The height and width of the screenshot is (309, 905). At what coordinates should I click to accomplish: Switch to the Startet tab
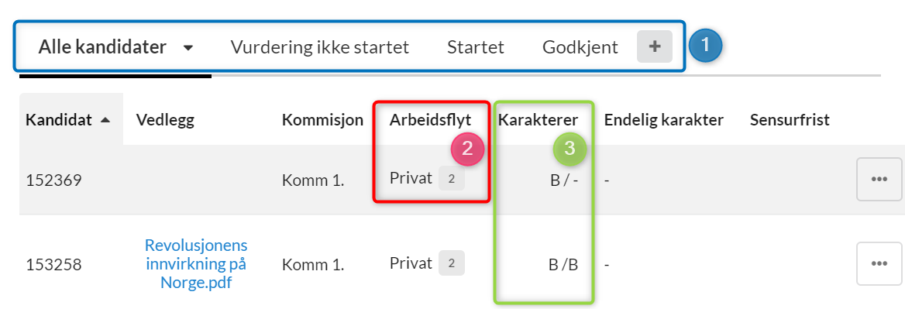coord(476,47)
